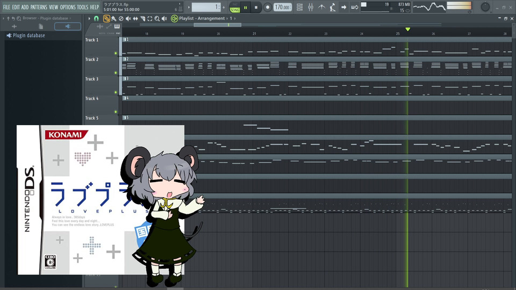
Task: Switch to browser files document tab icon
Action: click(41, 26)
